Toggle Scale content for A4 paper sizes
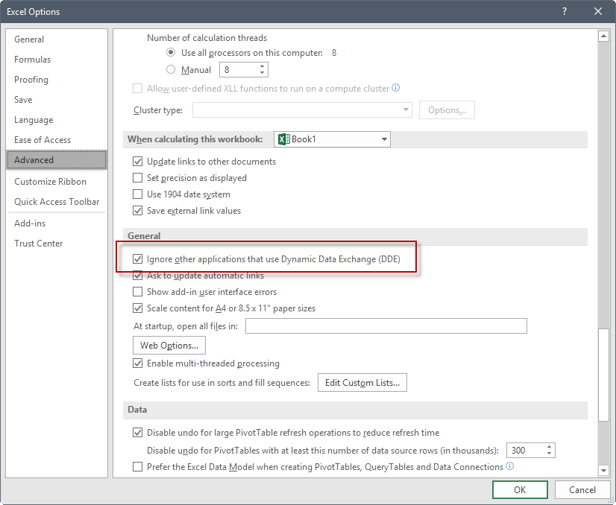 (137, 308)
